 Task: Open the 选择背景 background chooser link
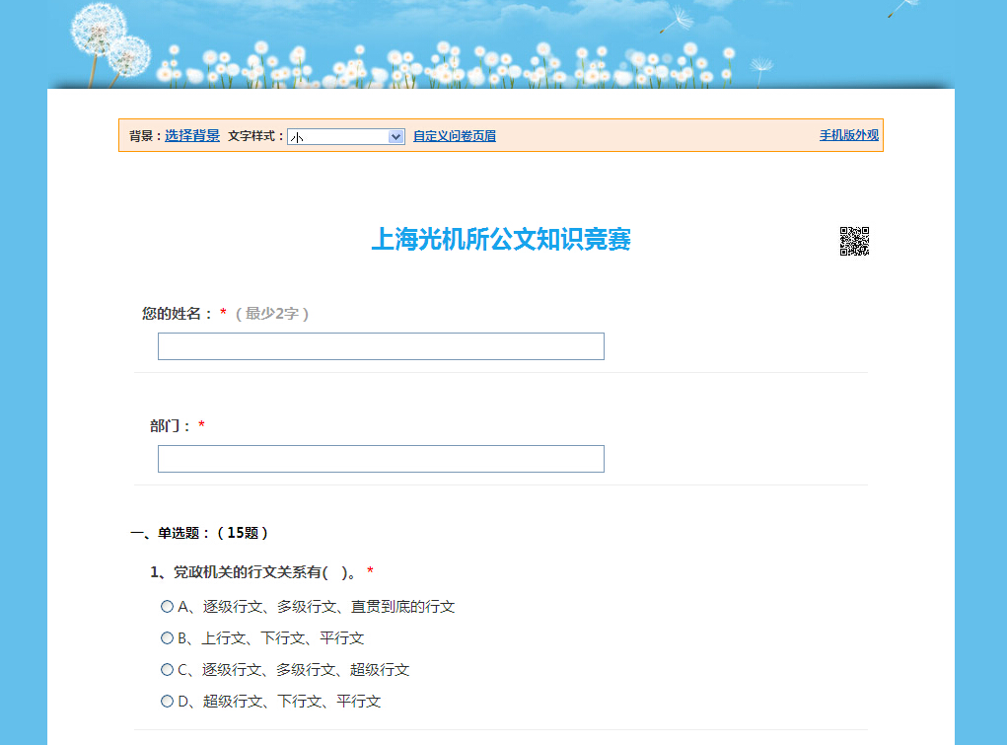click(x=192, y=136)
